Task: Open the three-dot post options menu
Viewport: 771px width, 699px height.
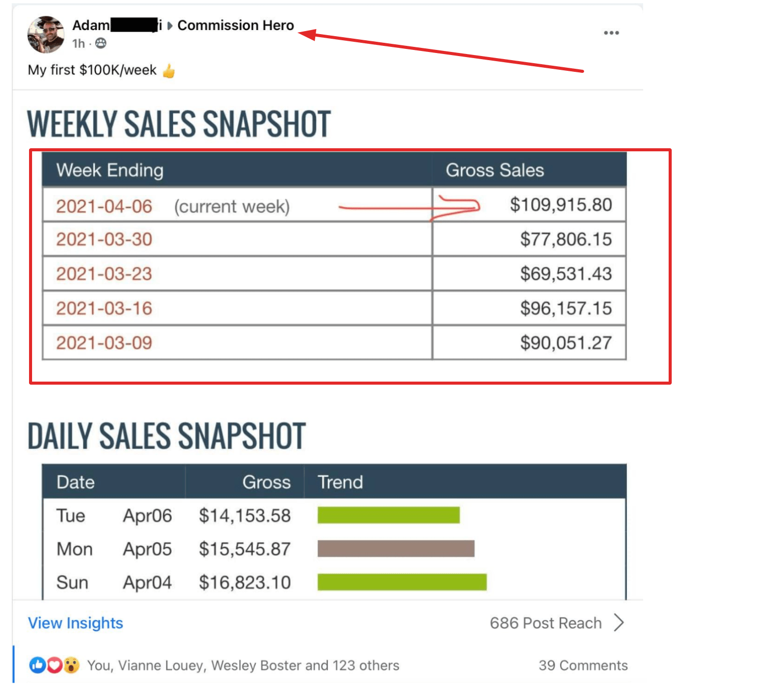Action: click(x=611, y=33)
